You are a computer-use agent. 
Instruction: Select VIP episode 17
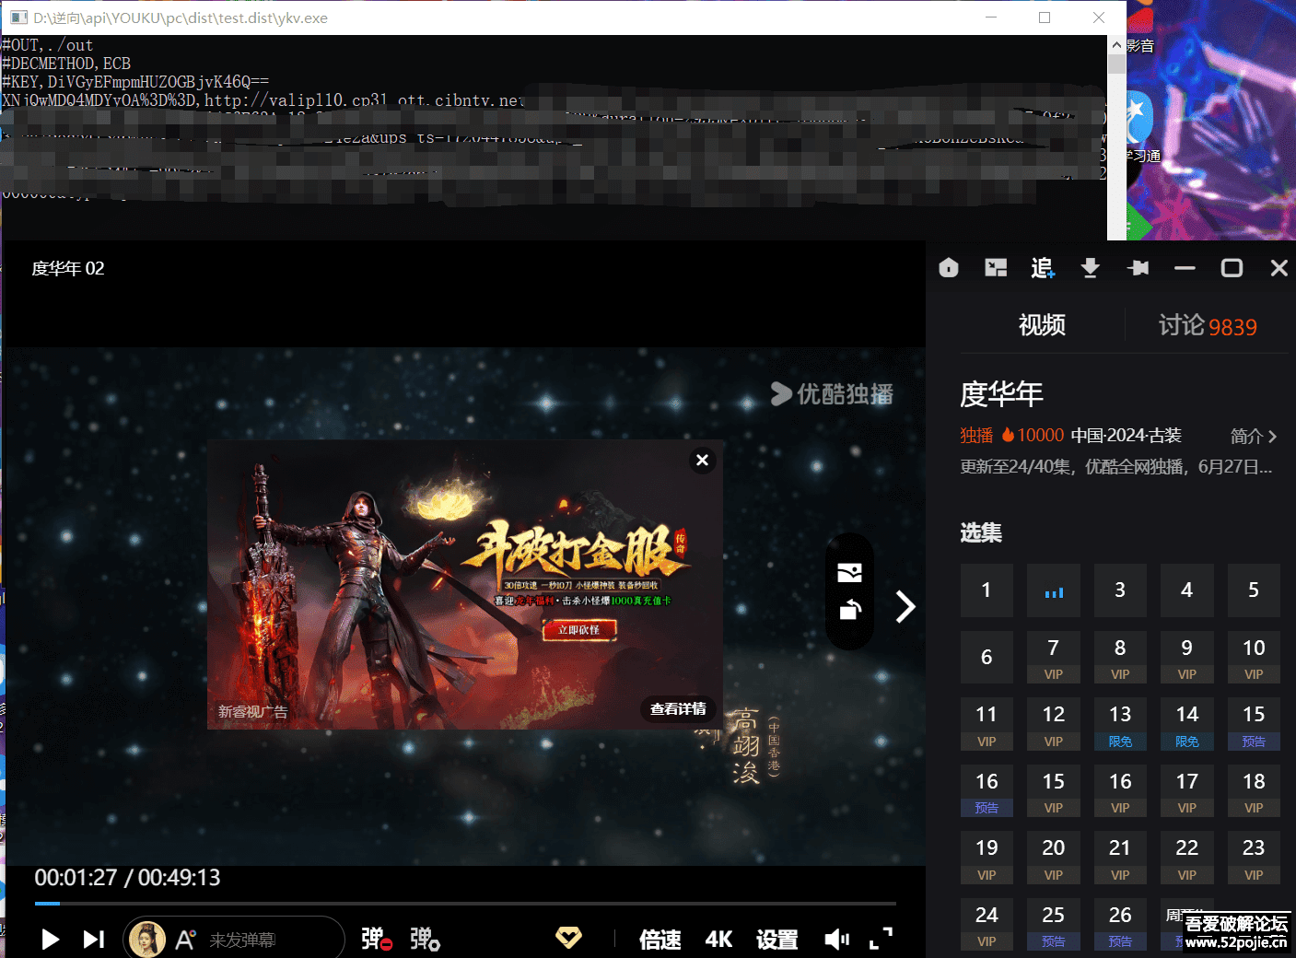pos(1187,790)
